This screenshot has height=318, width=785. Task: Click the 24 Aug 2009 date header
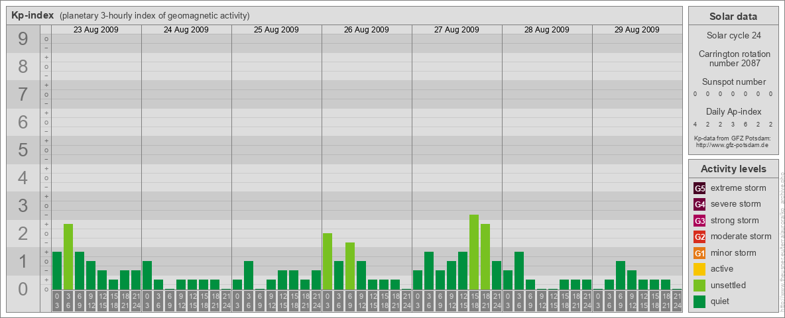[x=186, y=30]
